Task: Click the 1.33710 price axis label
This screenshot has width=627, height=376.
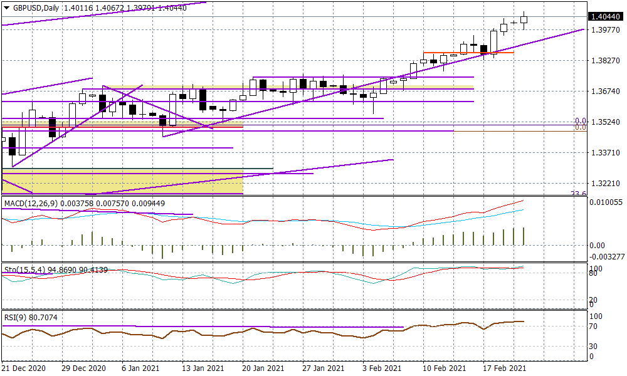Action: tap(606, 153)
